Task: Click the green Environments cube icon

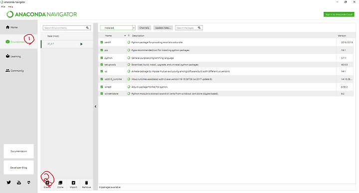Action: pyautogui.click(x=7, y=42)
